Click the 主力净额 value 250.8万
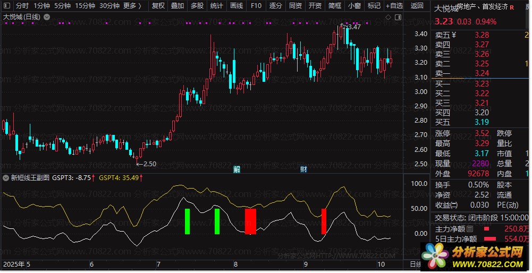532x273 pixels. click(517, 229)
